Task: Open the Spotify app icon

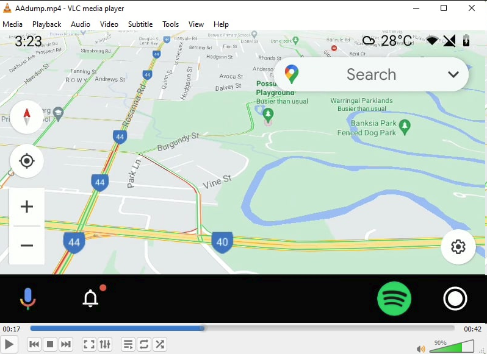Action: coord(394,299)
